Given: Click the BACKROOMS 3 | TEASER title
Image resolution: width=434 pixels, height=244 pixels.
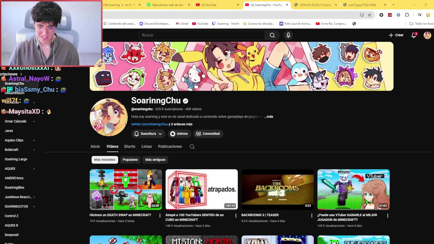Looking at the screenshot, I should (260, 215).
